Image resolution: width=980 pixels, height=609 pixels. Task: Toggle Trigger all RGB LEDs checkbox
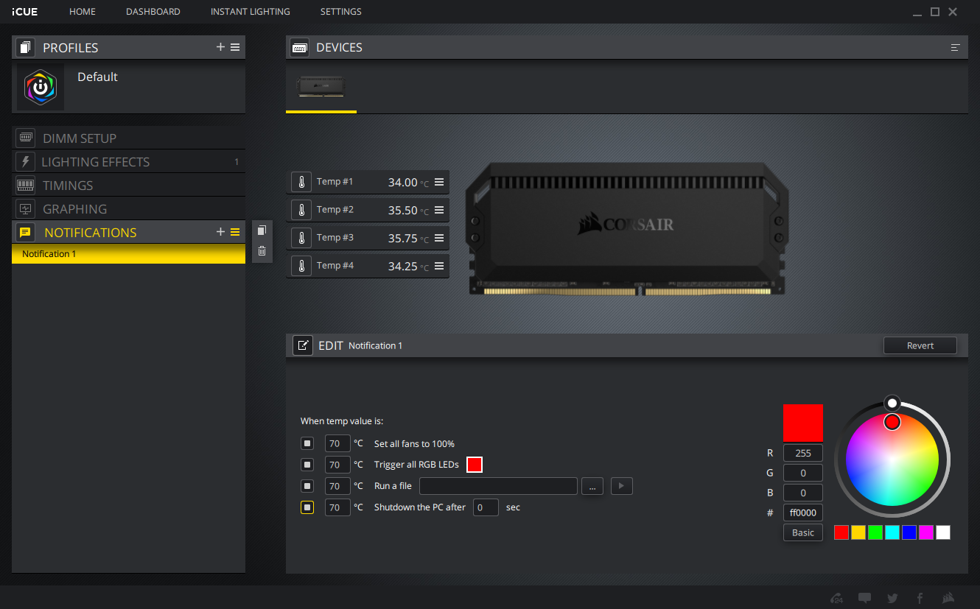[307, 465]
